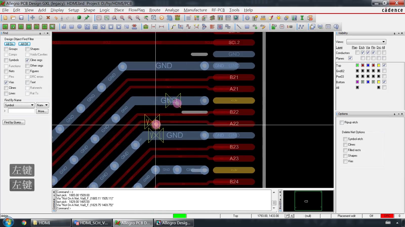Screen dimensions: 405x227
Task: Toggle the grid display icon
Action: (189, 18)
